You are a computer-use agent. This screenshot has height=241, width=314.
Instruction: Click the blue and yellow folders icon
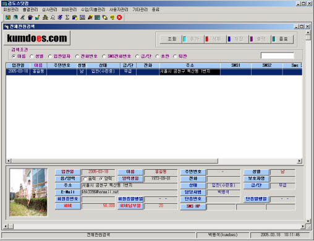[75, 17]
